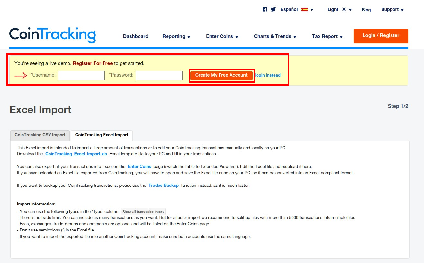Click the CoinTracking logo

53,35
